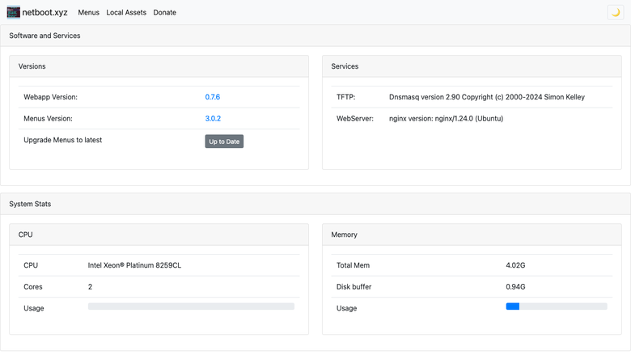The width and height of the screenshot is (631, 355).
Task: Click the netboot.xyz logo icon
Action: tap(13, 12)
